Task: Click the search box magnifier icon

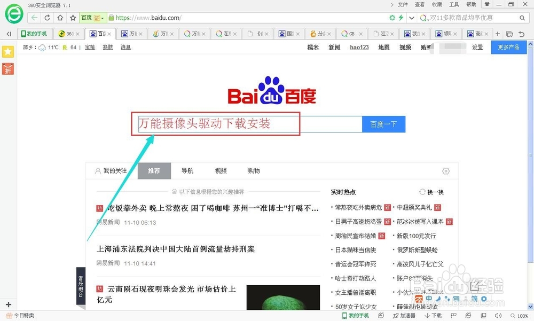Action: click(x=522, y=18)
